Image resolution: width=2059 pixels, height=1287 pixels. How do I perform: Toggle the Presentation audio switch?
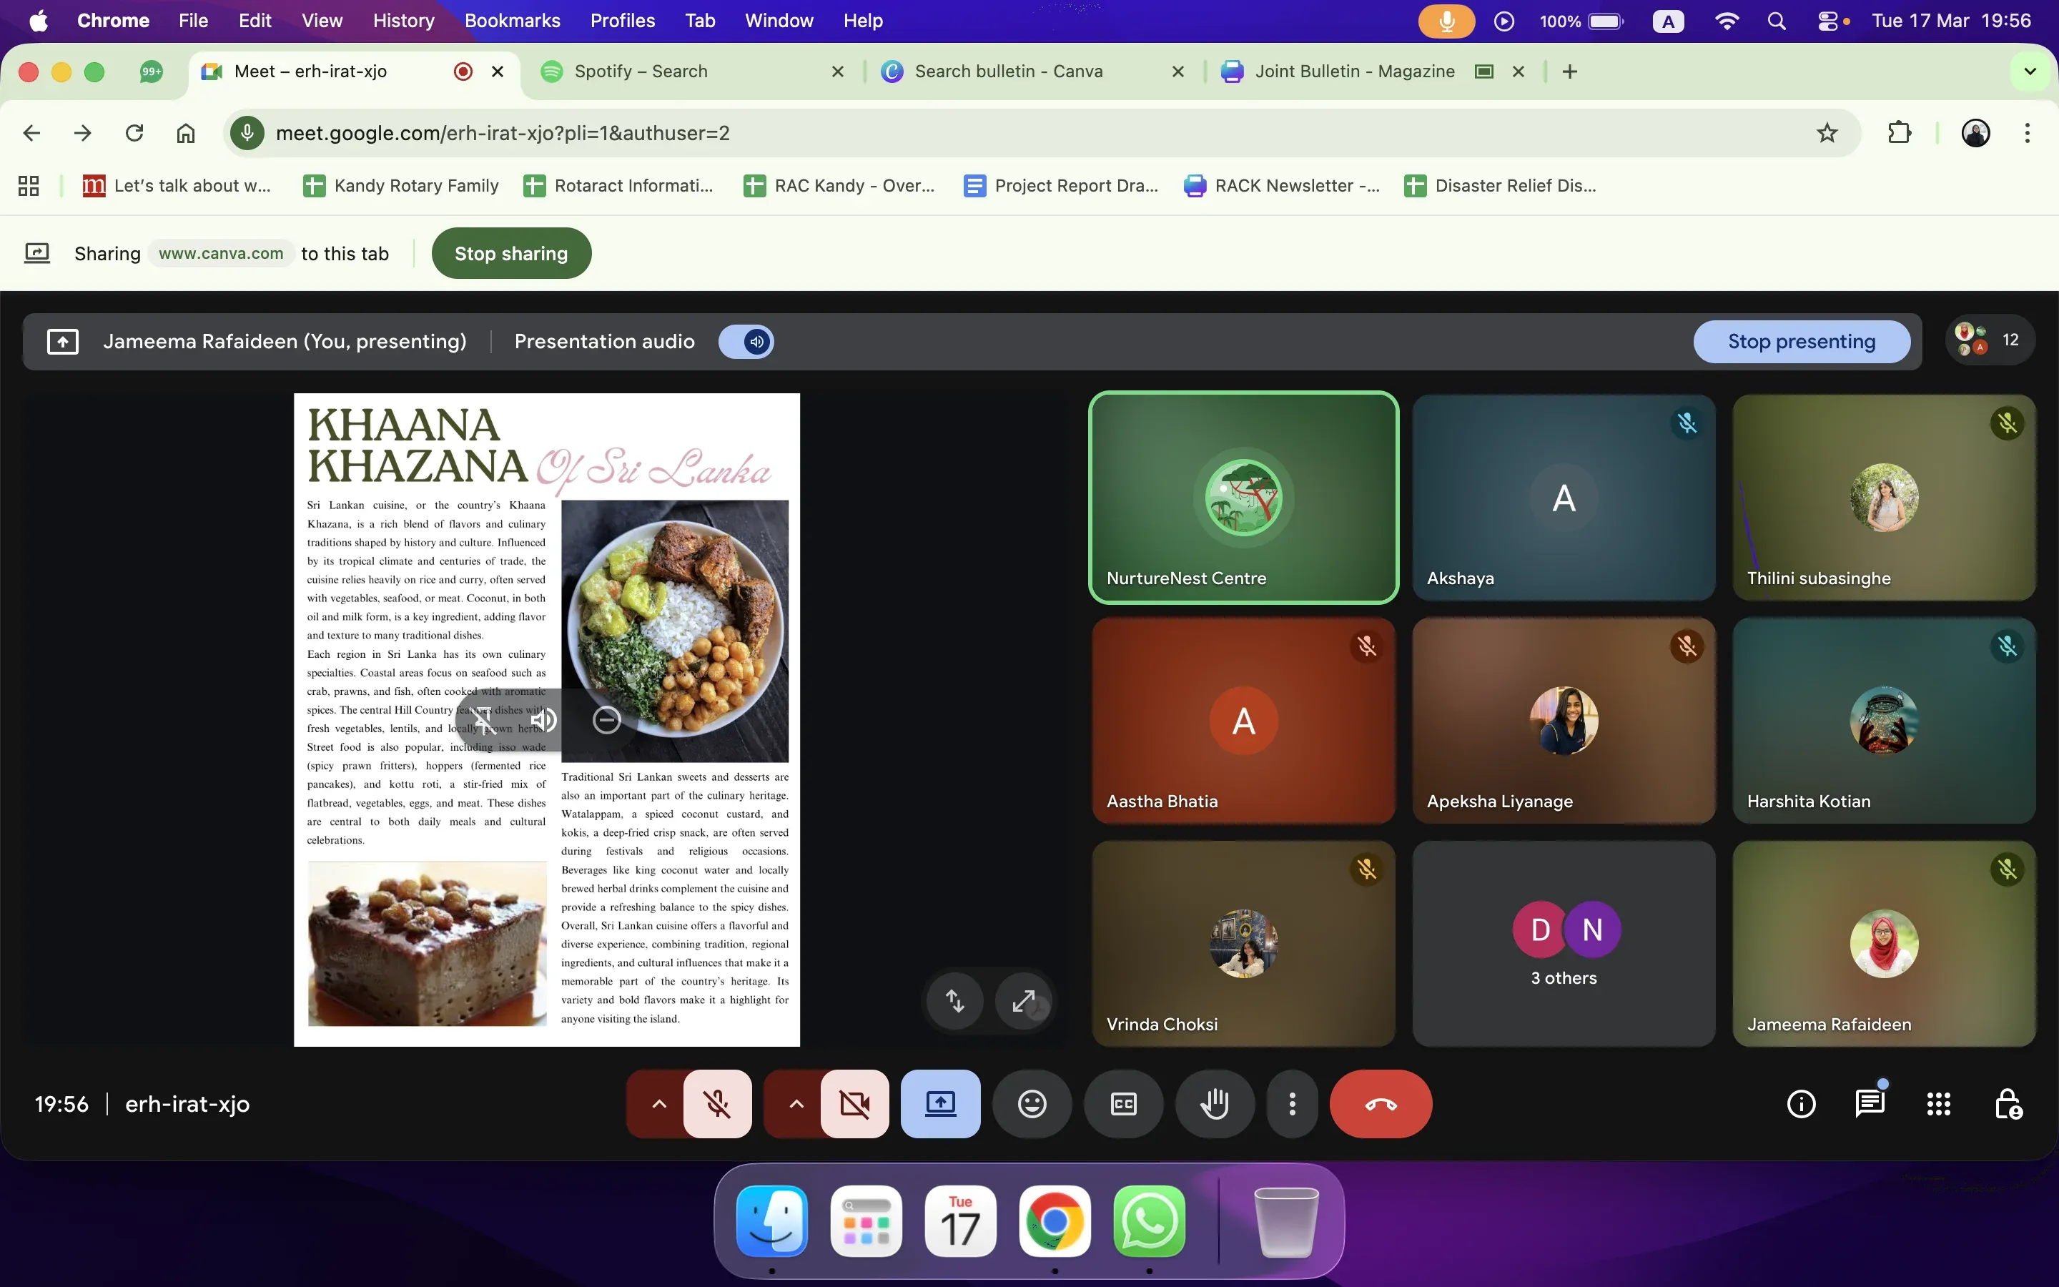(746, 341)
